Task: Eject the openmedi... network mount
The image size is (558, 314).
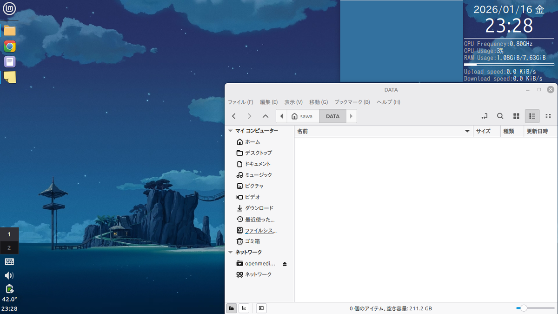Action: [285, 264]
